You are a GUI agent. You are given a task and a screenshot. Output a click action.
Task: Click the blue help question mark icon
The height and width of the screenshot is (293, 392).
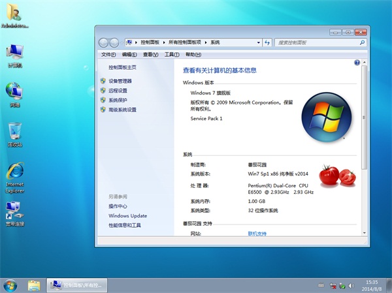coord(357,63)
